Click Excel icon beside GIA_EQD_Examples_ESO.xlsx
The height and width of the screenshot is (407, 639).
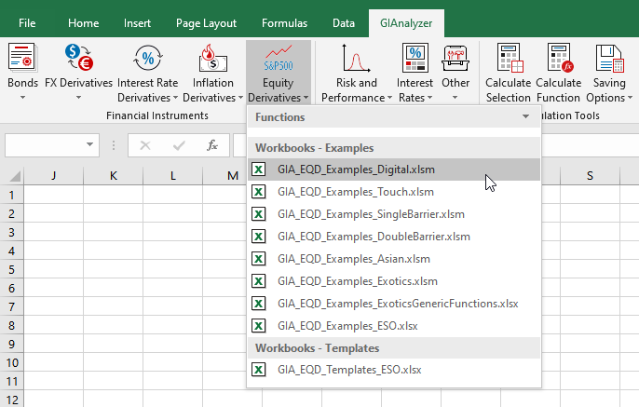pyautogui.click(x=258, y=326)
